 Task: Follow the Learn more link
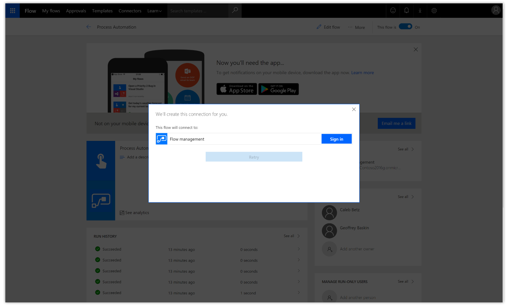[x=363, y=73]
